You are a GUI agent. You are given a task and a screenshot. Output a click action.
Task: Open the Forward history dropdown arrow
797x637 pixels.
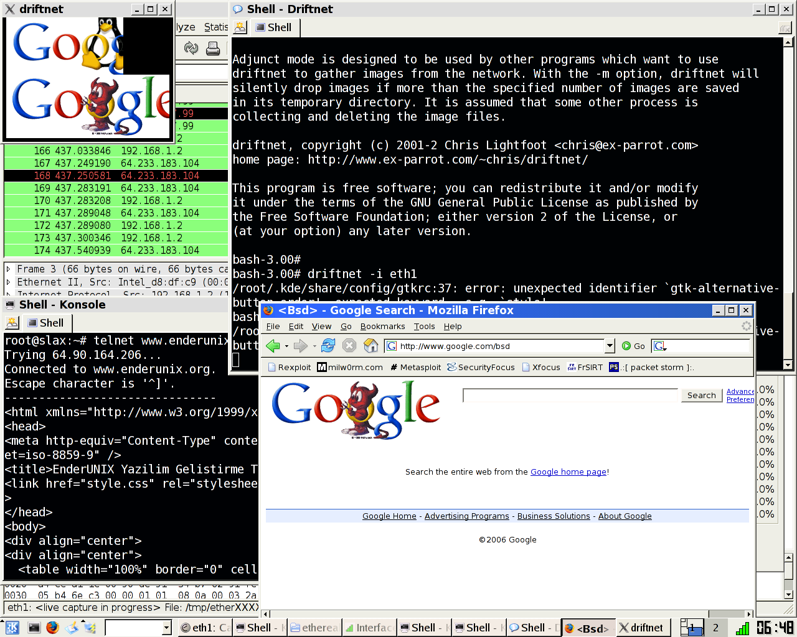(x=314, y=346)
